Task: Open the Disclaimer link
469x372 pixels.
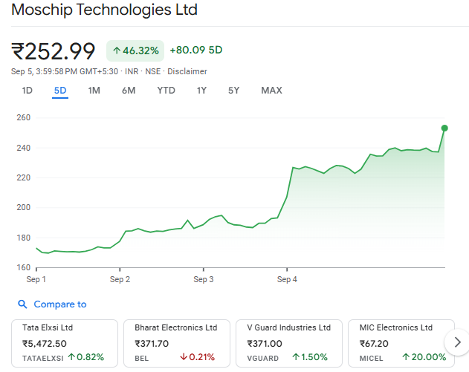Action: (187, 71)
